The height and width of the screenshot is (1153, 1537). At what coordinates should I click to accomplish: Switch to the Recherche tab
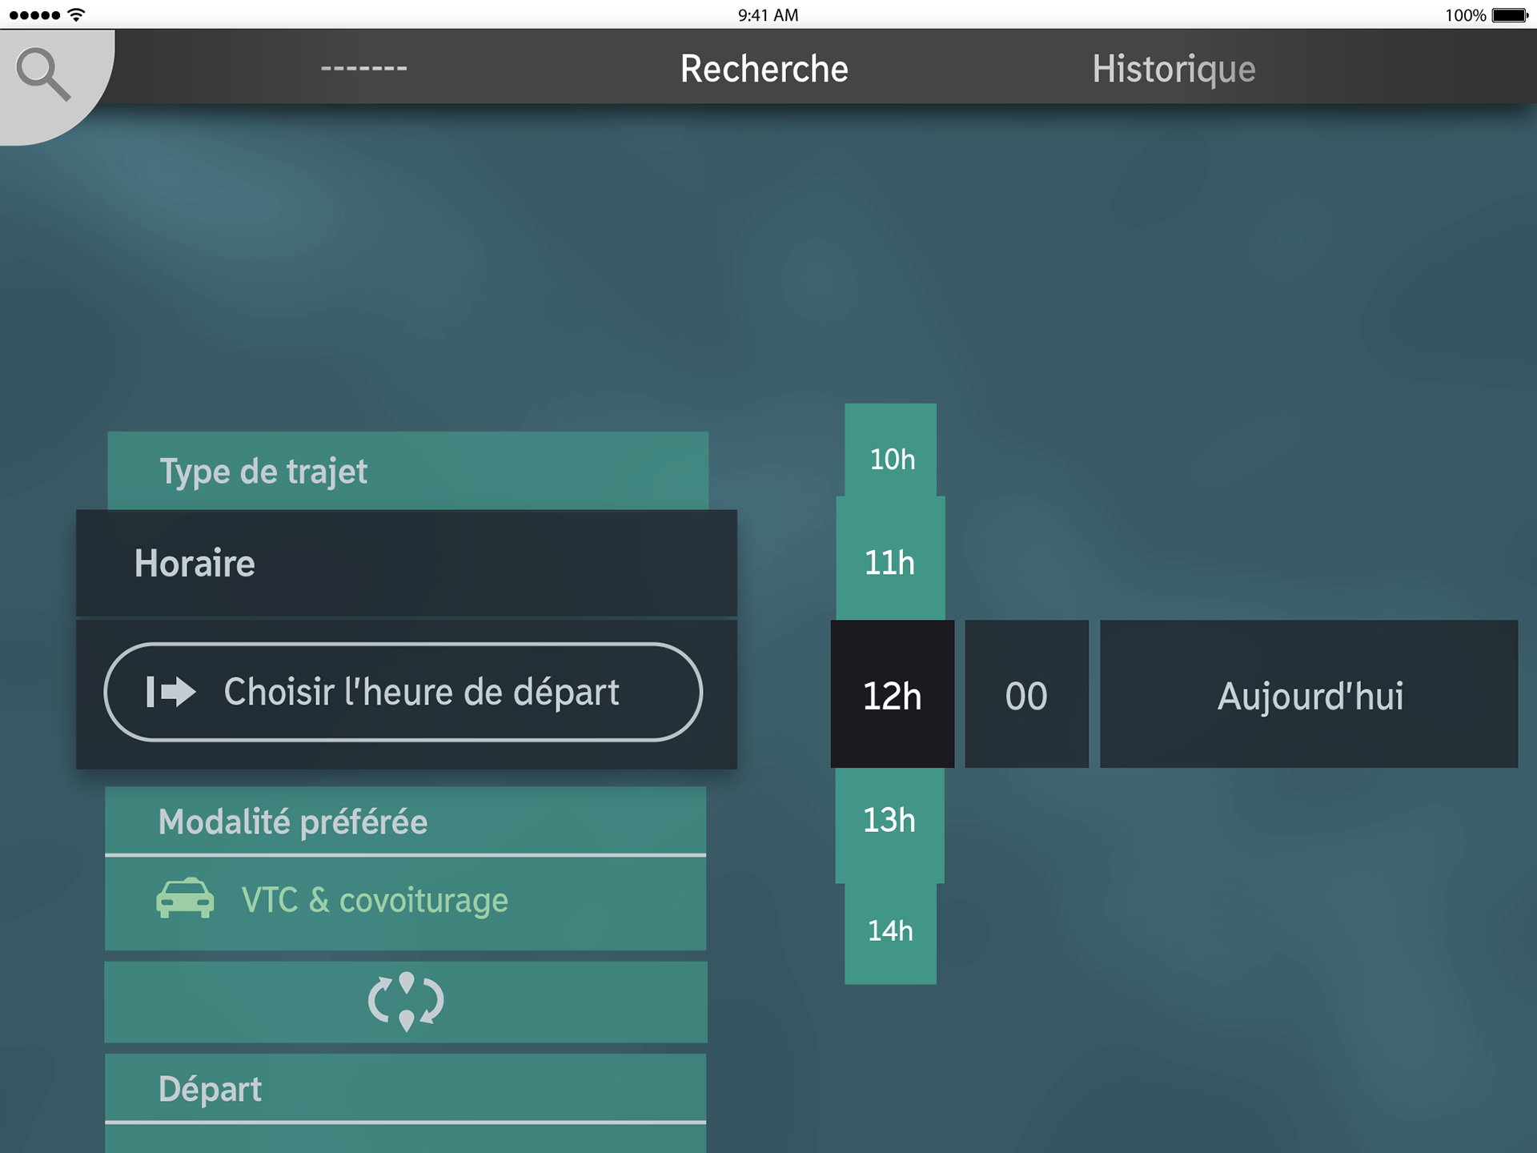[x=764, y=69]
